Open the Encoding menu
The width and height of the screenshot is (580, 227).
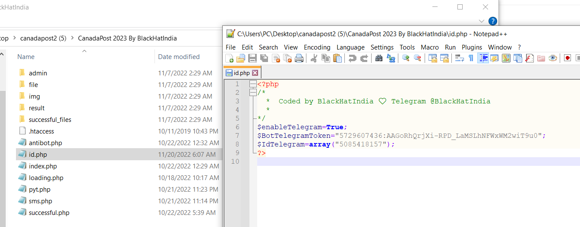point(317,47)
